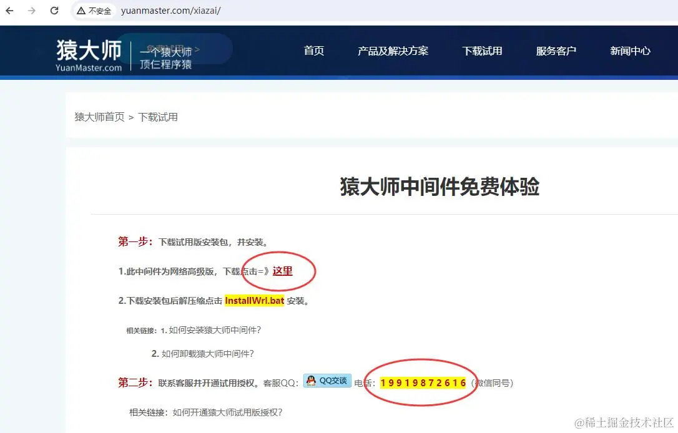
Task: Click inside the browser address bar
Action: click(187, 11)
